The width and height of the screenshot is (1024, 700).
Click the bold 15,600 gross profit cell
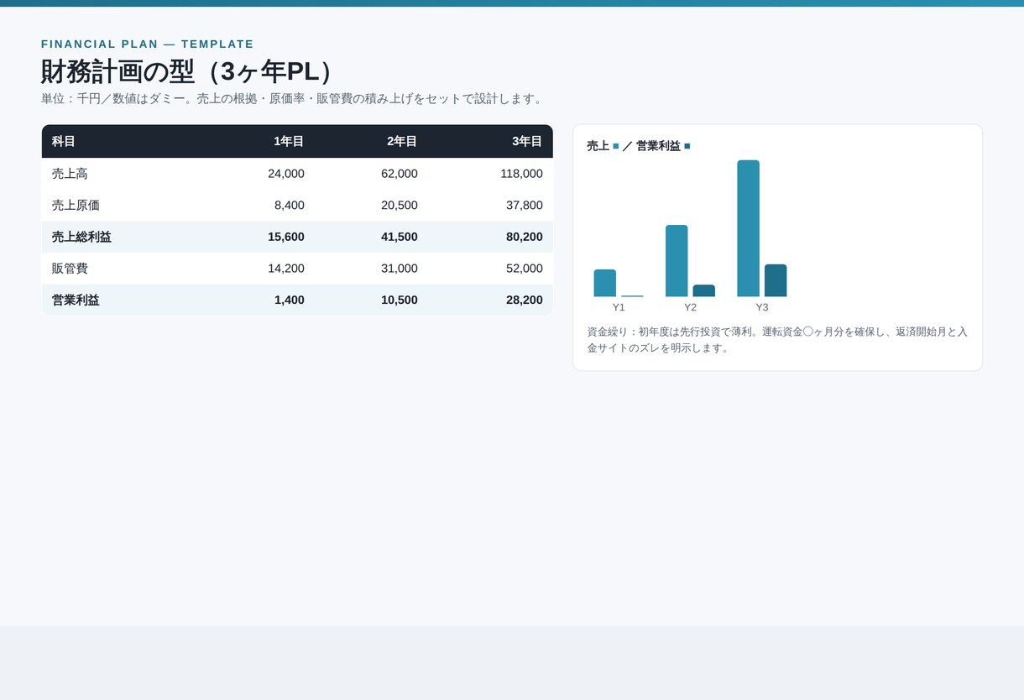tap(286, 237)
